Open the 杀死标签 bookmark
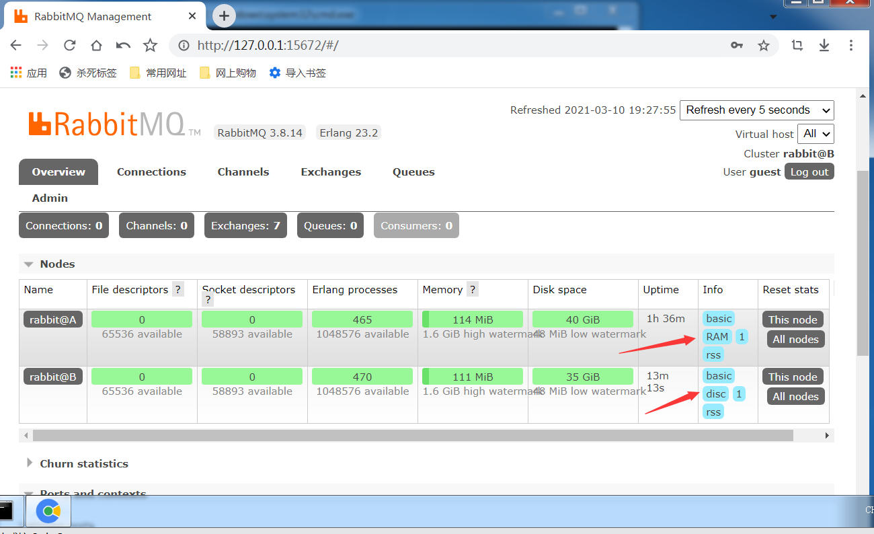The height and width of the screenshot is (534, 874). coord(88,73)
